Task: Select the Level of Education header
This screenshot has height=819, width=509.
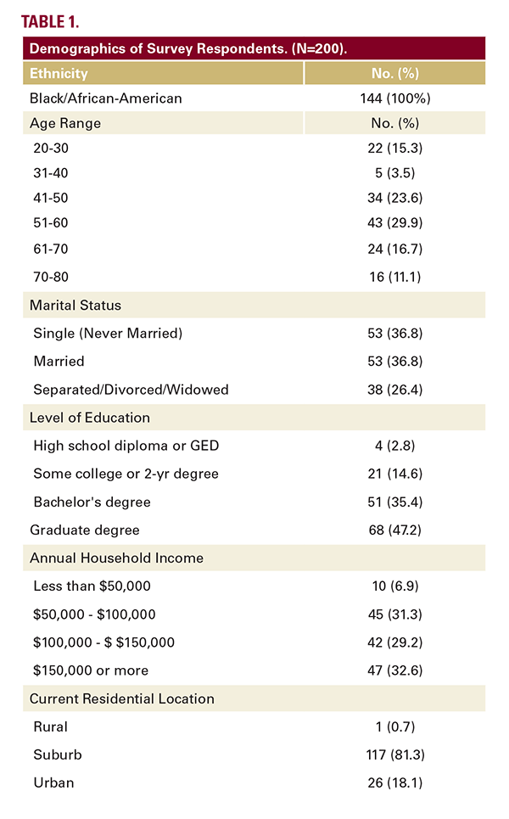Action: [90, 418]
